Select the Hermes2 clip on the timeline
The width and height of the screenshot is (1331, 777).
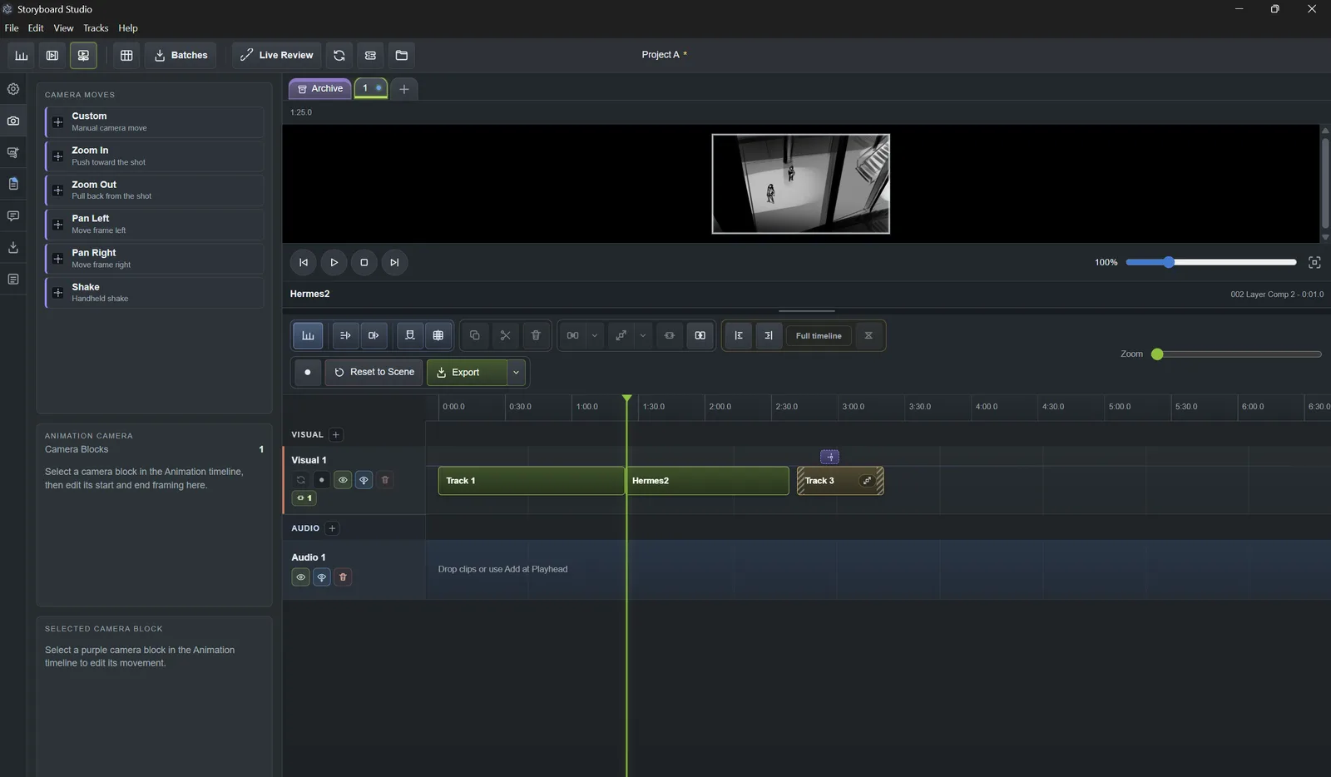pos(707,481)
